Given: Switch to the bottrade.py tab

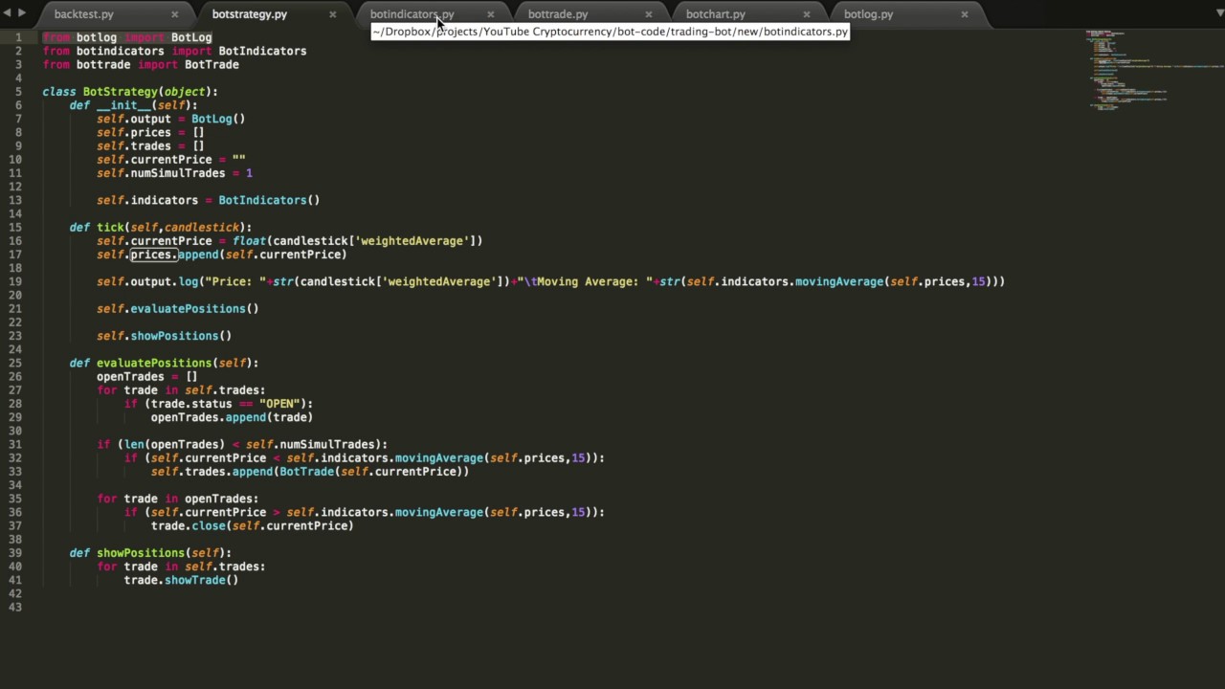Looking at the screenshot, I should coord(558,14).
